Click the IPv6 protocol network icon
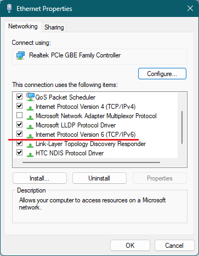 pos(30,136)
